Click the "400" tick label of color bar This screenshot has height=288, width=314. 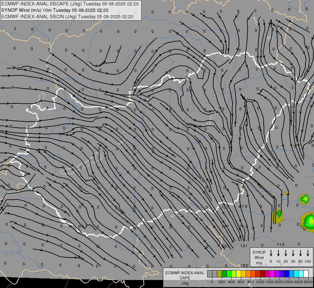coord(231,282)
